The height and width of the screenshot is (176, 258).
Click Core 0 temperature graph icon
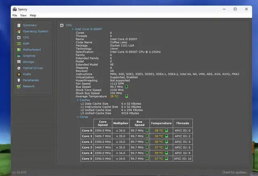point(166,131)
